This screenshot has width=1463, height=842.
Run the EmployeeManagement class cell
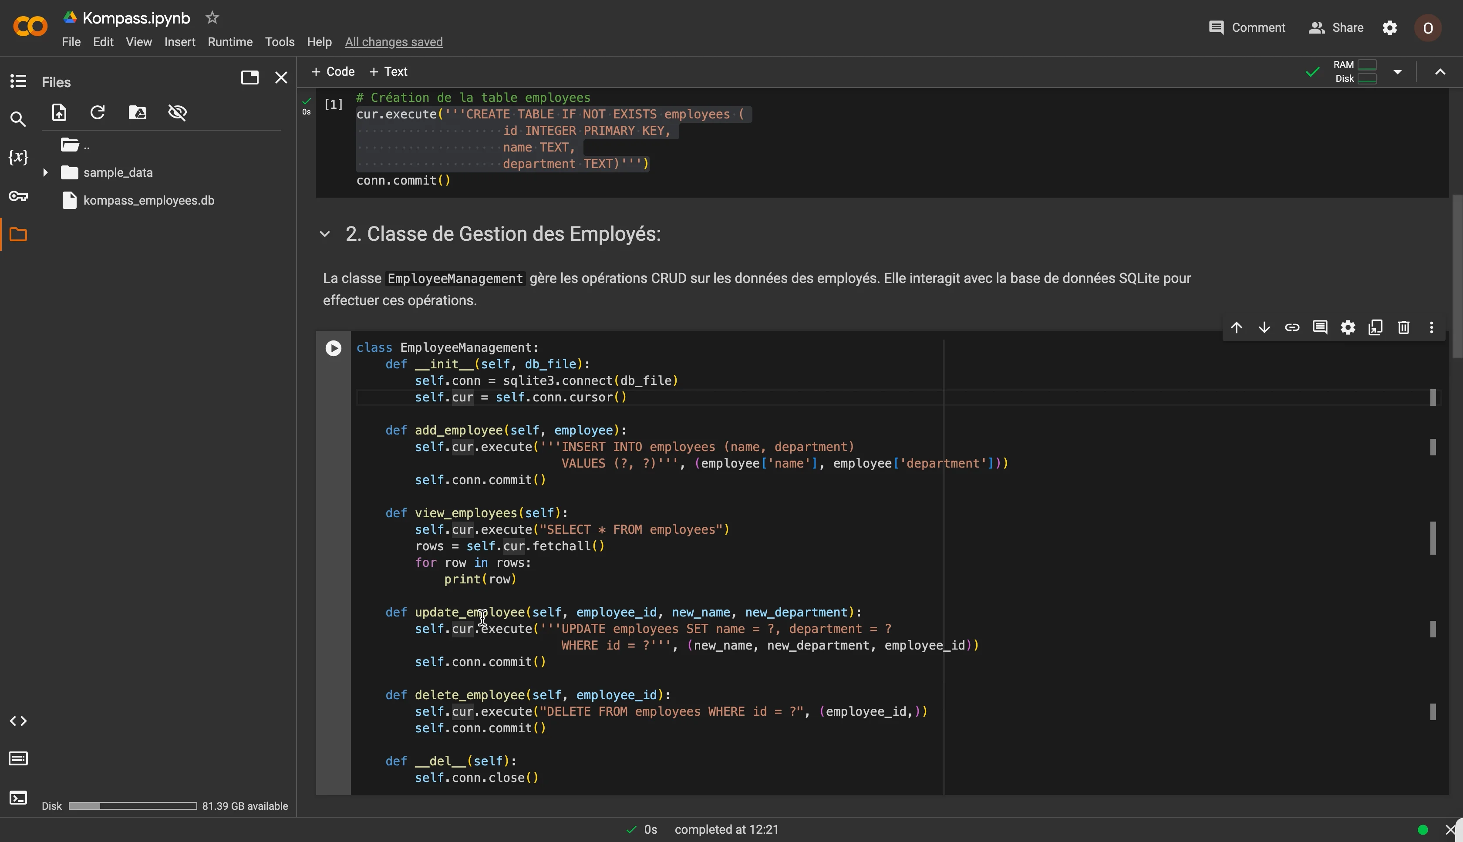(334, 347)
